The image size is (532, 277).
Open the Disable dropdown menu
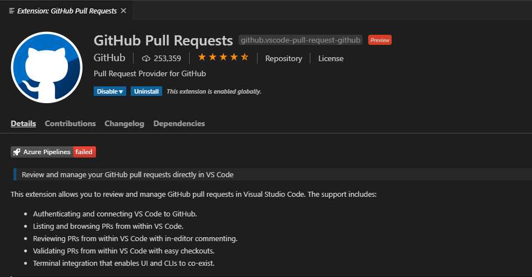coord(110,91)
